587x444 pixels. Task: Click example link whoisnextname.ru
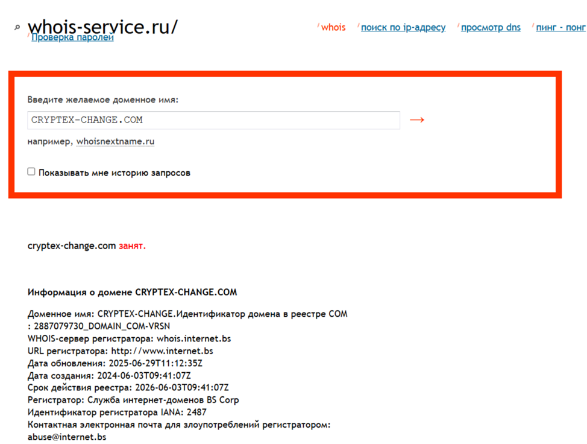115,141
